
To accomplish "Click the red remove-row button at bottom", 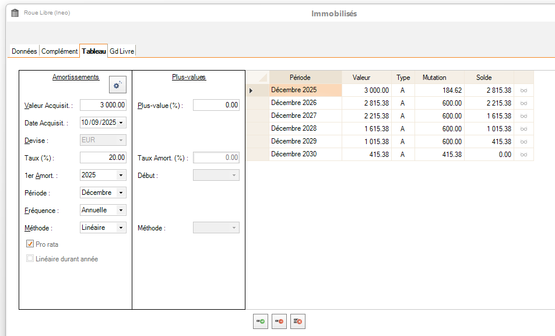I will coord(279,321).
